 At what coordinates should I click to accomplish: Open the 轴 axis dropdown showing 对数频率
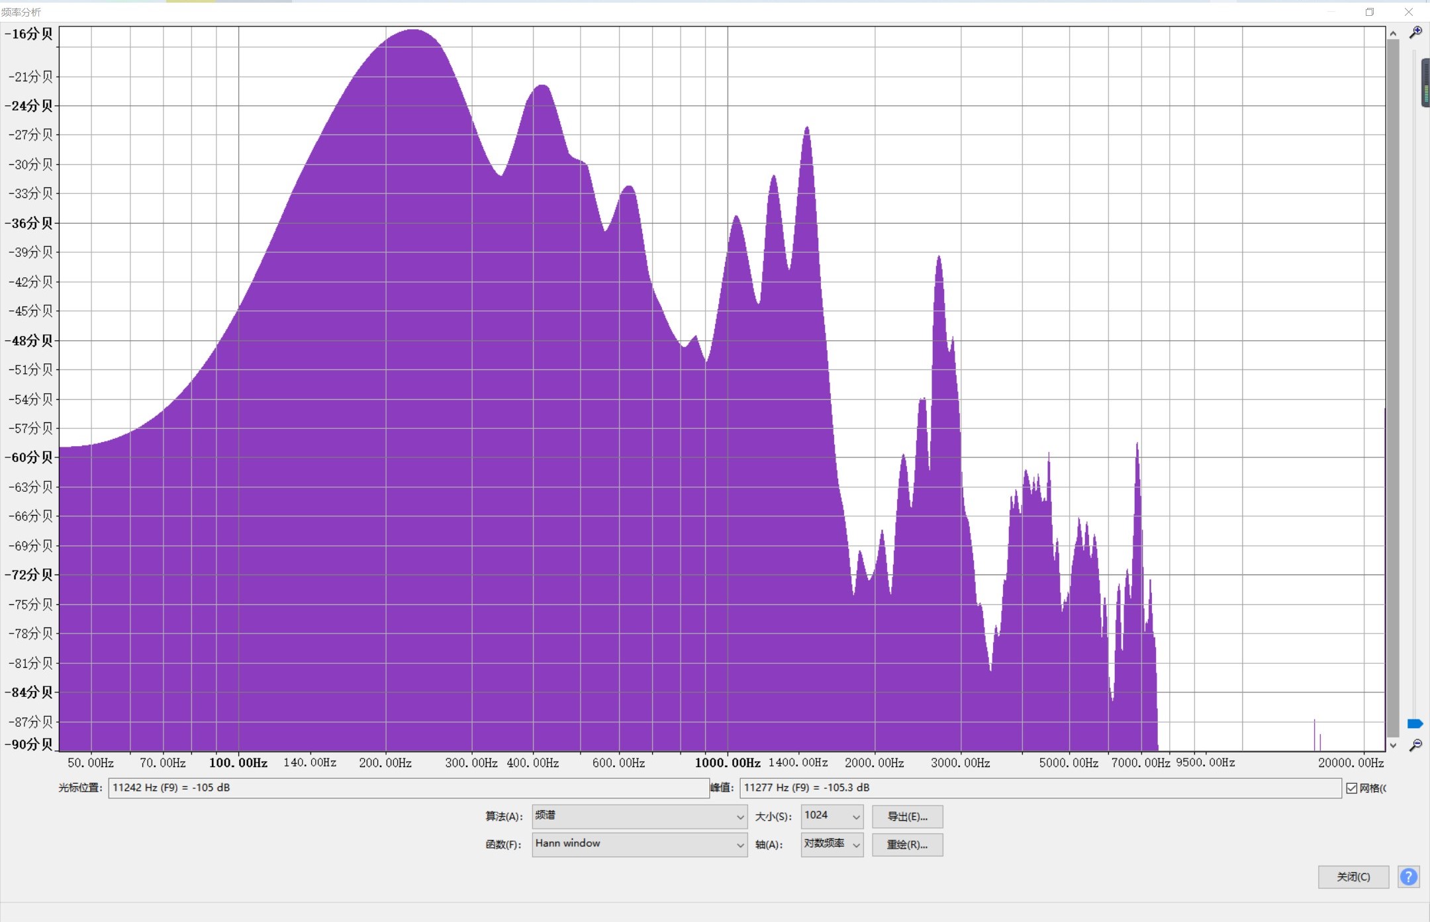click(832, 844)
